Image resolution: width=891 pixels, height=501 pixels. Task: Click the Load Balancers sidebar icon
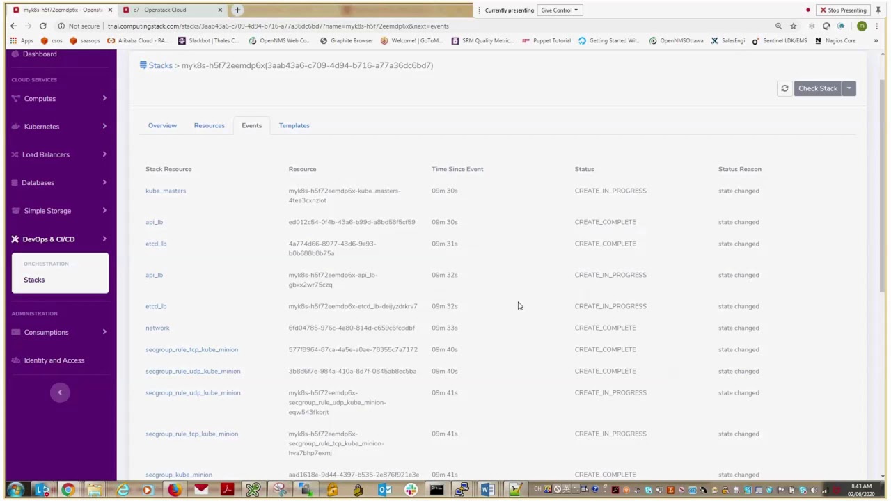pyautogui.click(x=15, y=154)
